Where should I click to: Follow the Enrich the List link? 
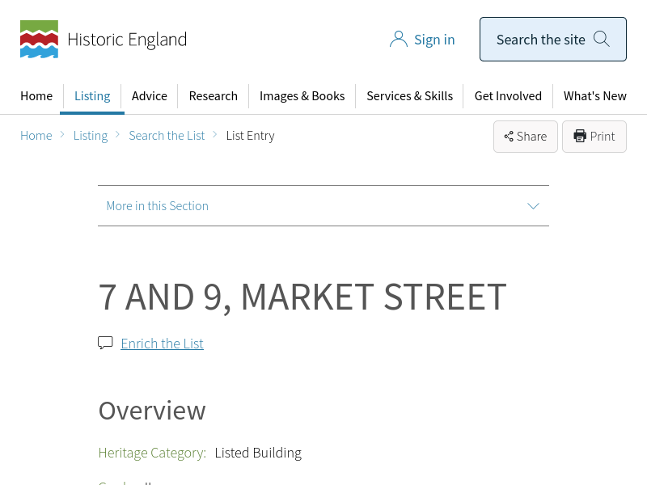[x=162, y=344]
